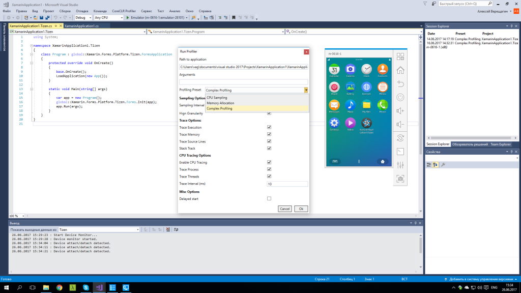Uncheck the High Granularity checkbox
Screen dimensions: 521x293
(x=269, y=113)
